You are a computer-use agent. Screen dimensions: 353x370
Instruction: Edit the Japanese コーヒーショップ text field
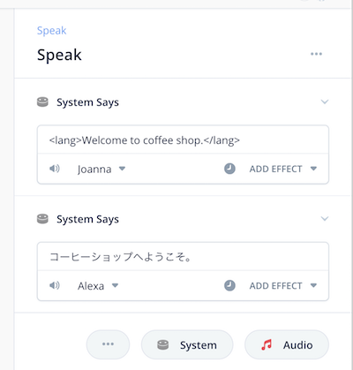(x=183, y=257)
